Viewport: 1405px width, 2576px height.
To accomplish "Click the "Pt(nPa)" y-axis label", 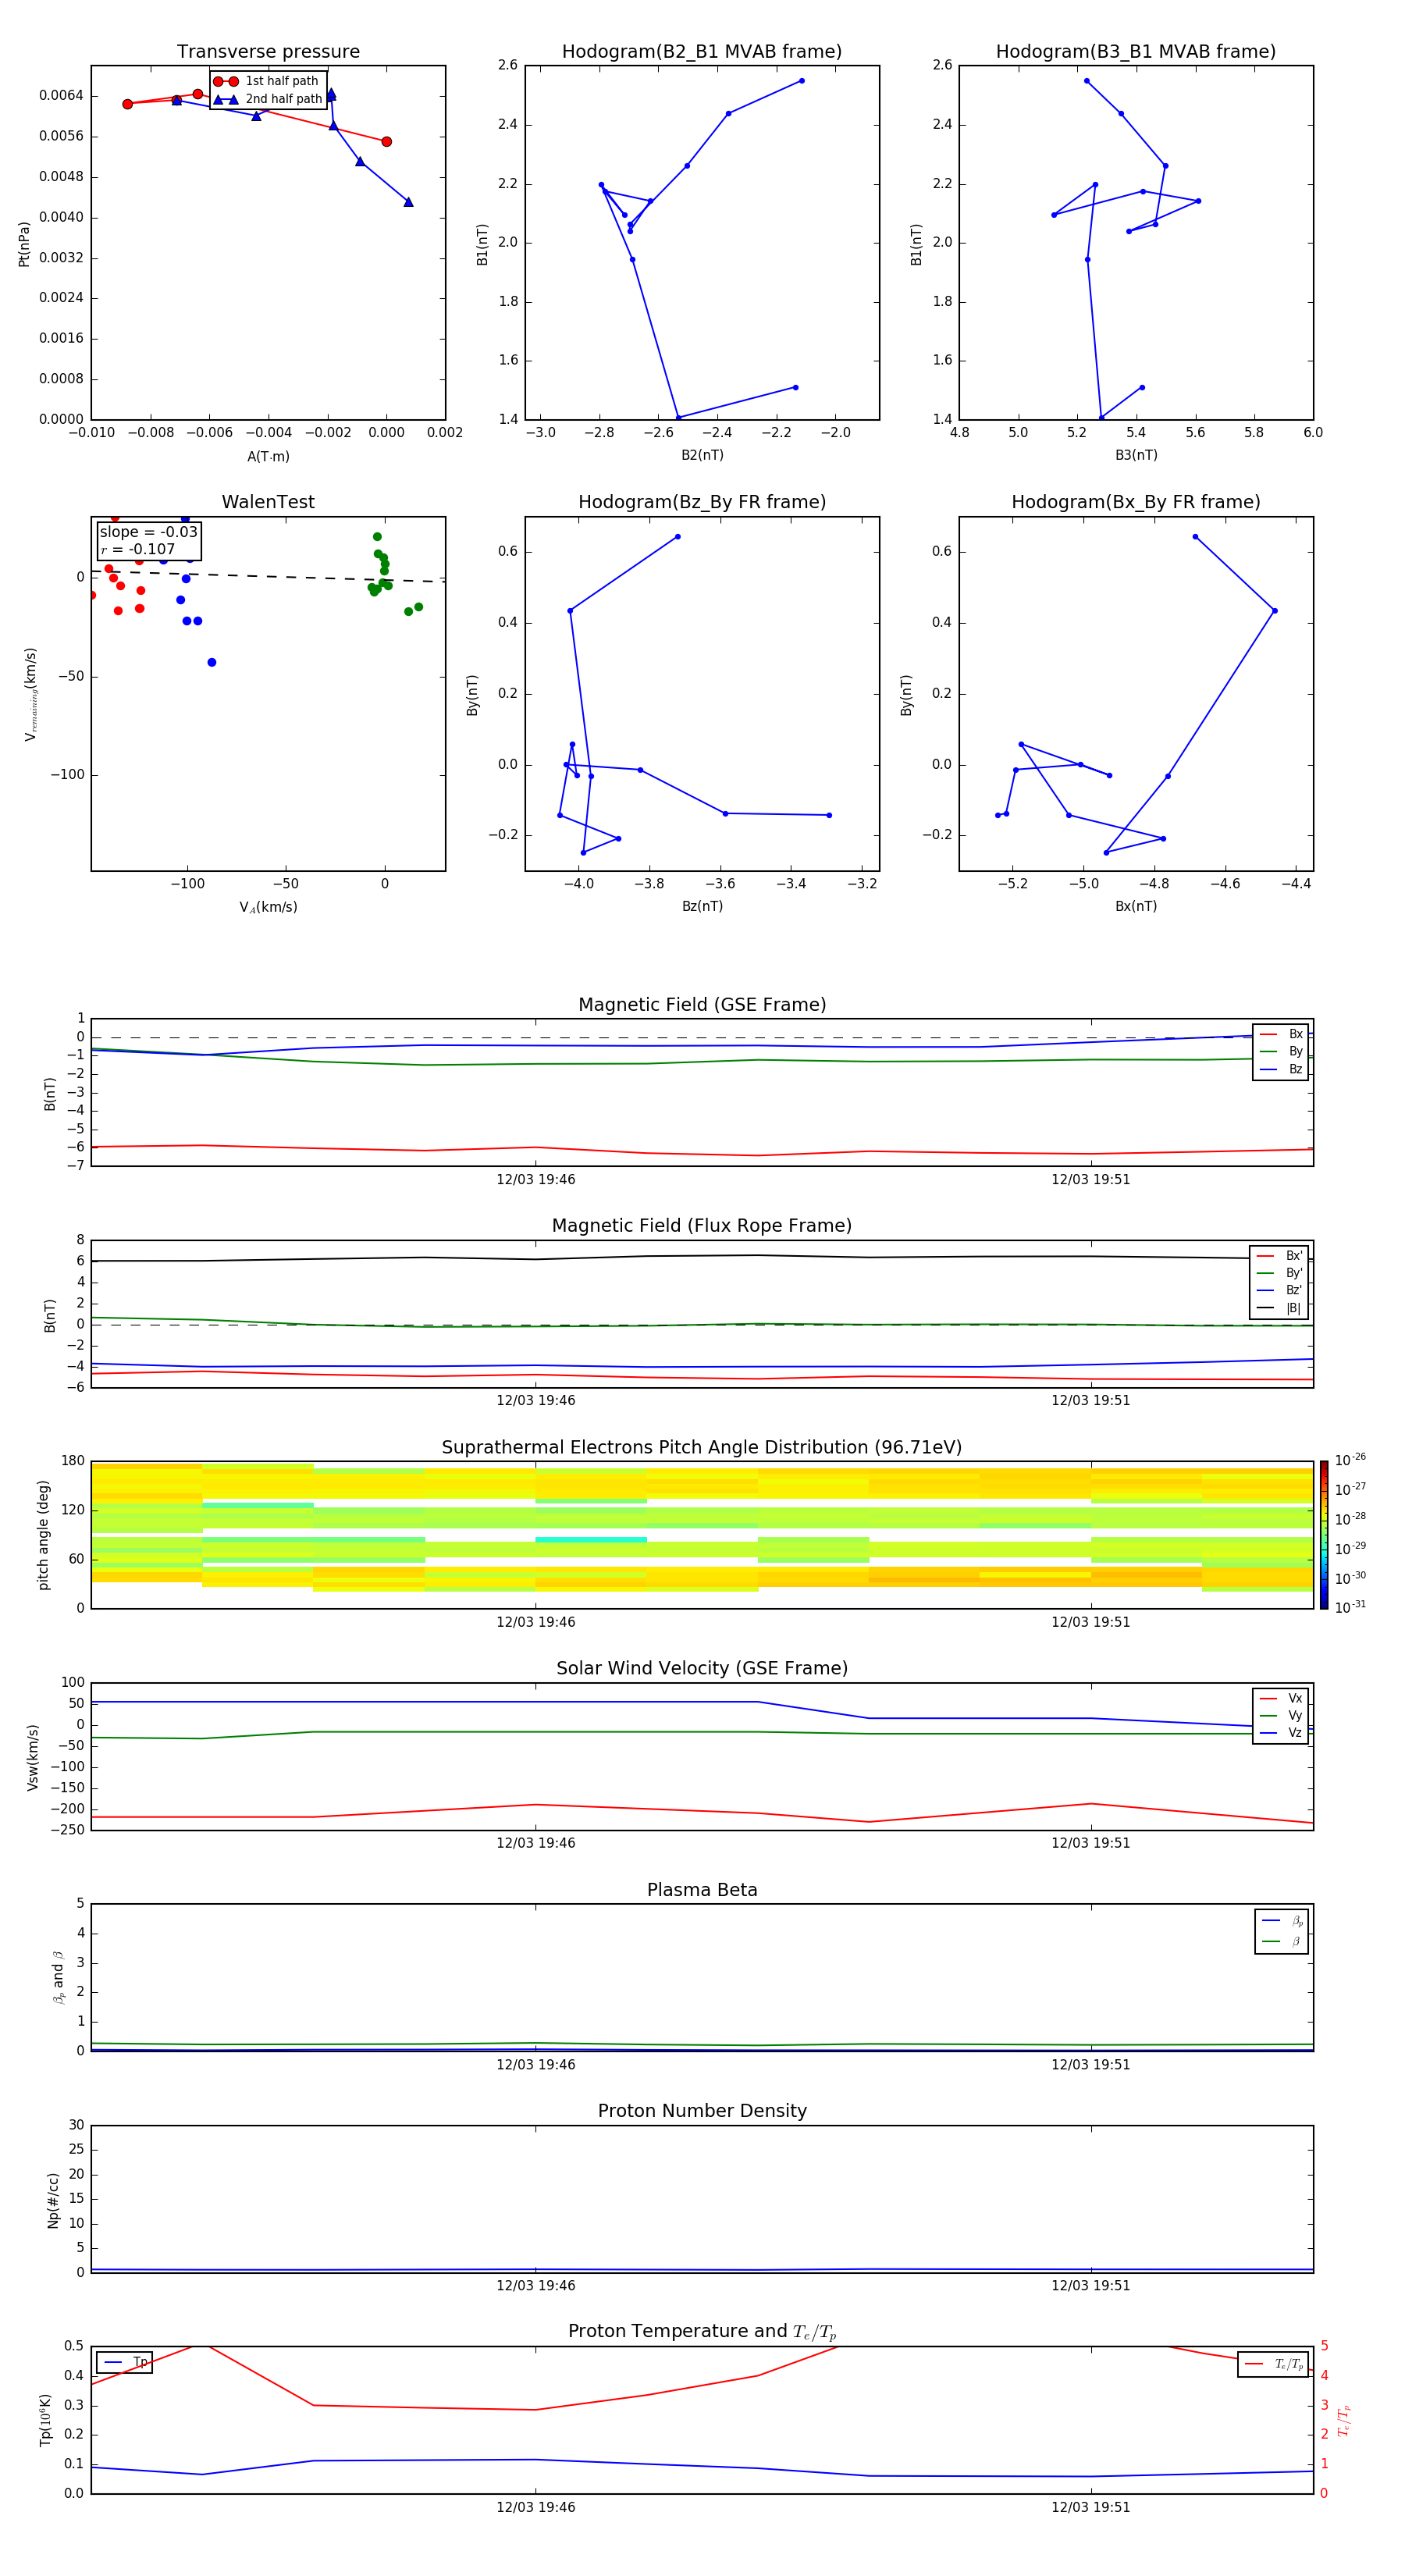I will (24, 244).
